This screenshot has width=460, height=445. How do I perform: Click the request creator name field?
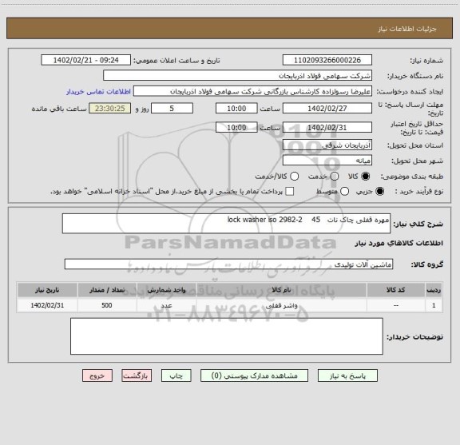point(252,91)
